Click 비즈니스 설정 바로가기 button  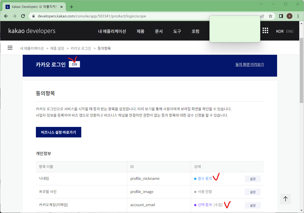coord(59,132)
